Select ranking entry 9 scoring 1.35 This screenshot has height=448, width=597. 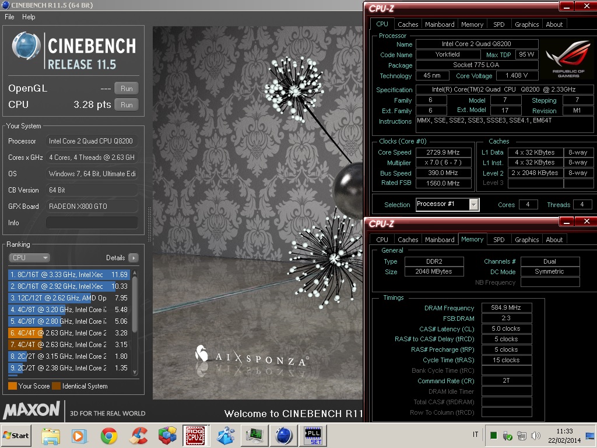(69, 368)
